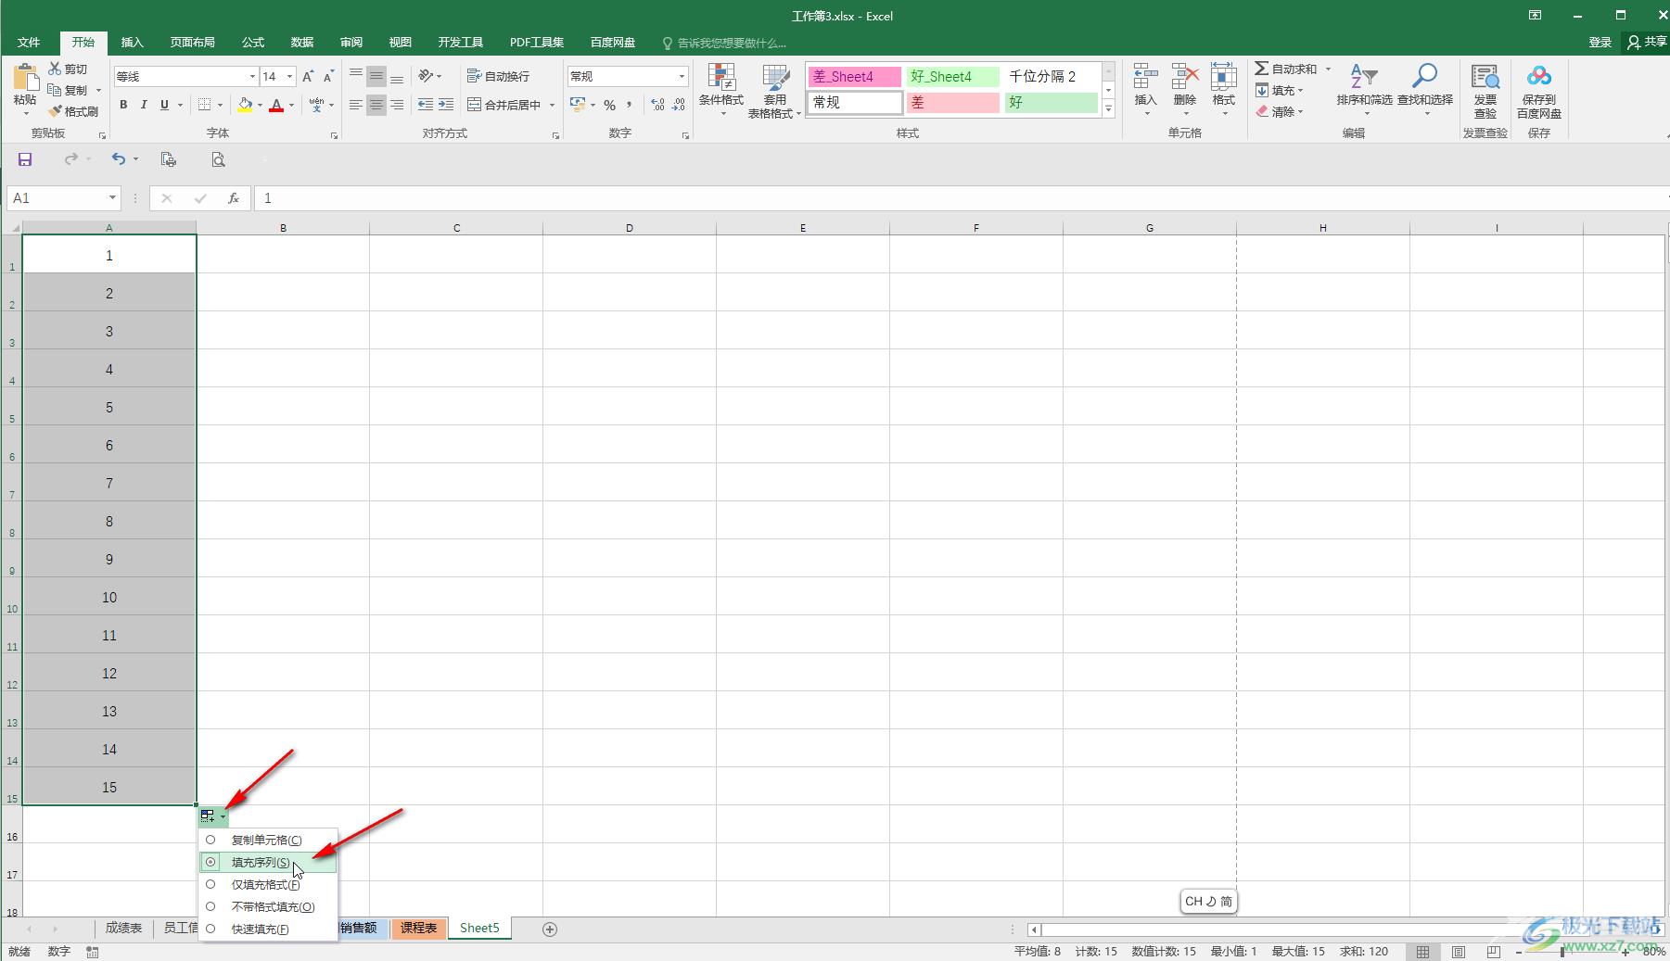Click the Save icon in quick access bar

25,159
